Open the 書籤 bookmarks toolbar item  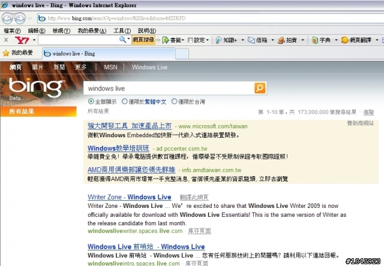173,40
